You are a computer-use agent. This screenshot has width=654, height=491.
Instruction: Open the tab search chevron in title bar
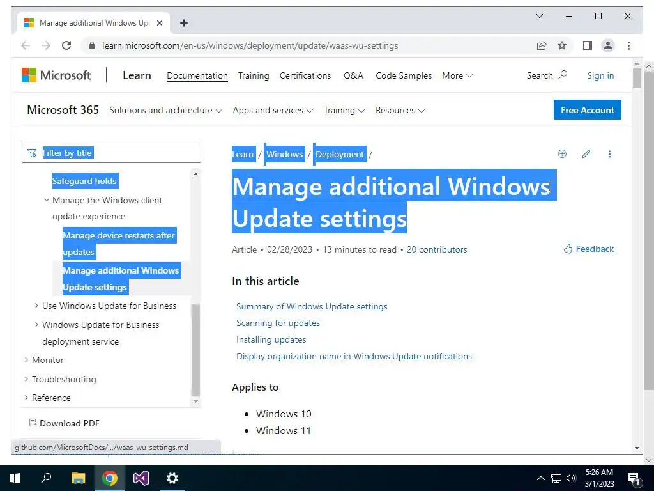539,16
